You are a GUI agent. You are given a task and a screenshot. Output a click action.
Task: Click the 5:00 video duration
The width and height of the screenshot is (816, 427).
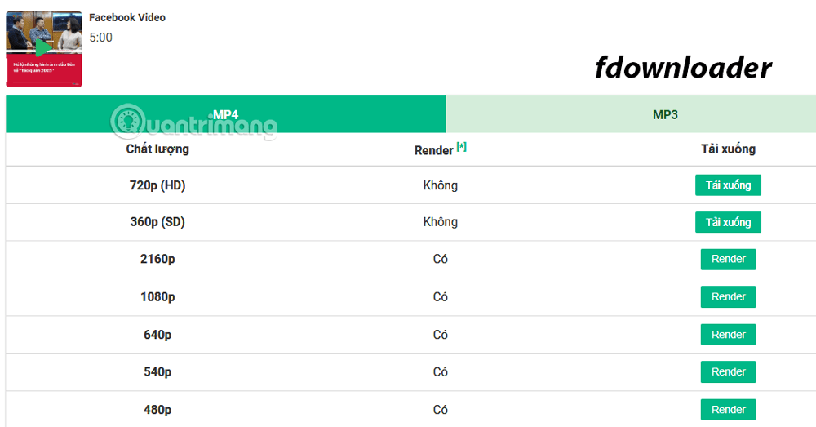coord(100,38)
